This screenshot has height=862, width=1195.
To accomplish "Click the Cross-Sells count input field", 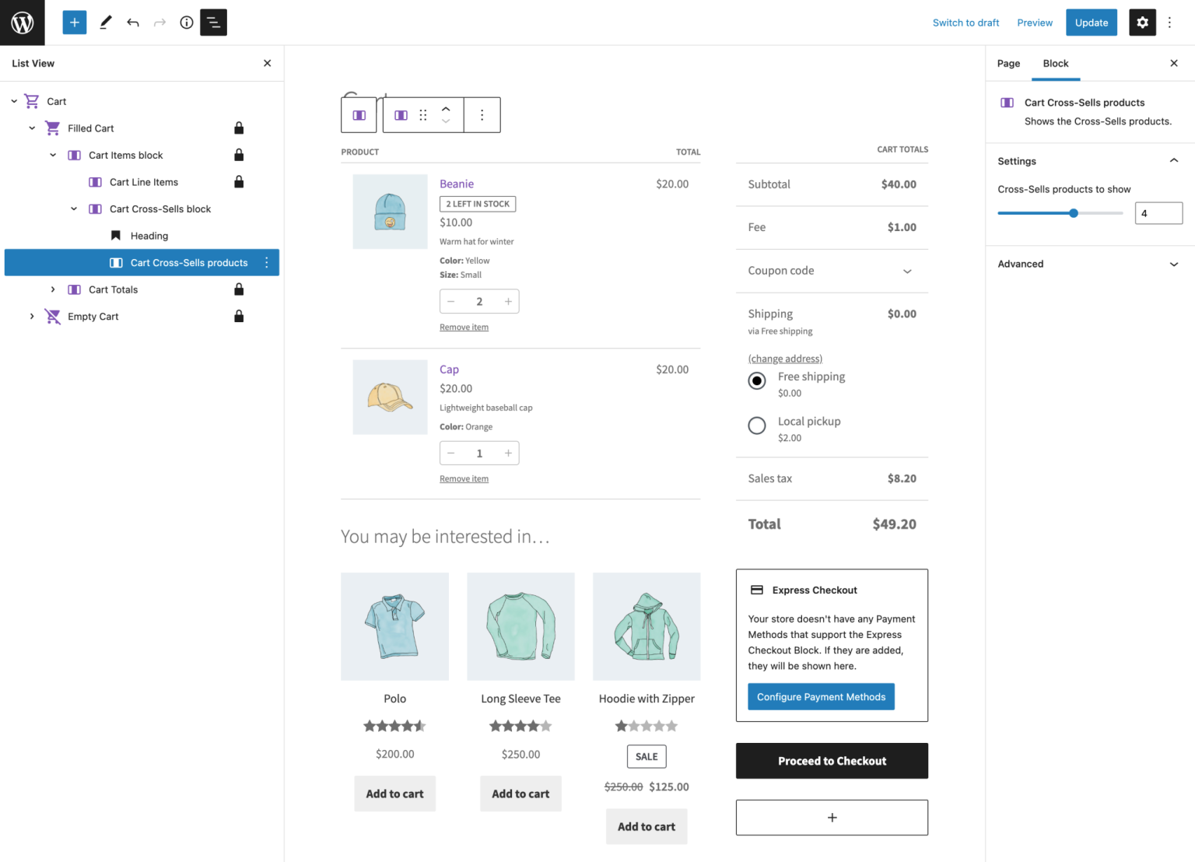I will point(1158,212).
